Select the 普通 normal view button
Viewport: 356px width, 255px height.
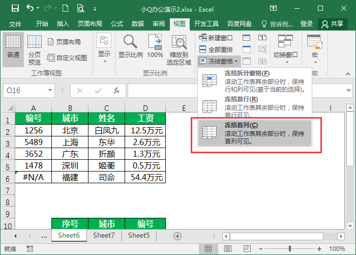pyautogui.click(x=13, y=49)
